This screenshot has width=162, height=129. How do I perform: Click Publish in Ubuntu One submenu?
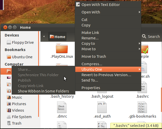click(x=43, y=80)
